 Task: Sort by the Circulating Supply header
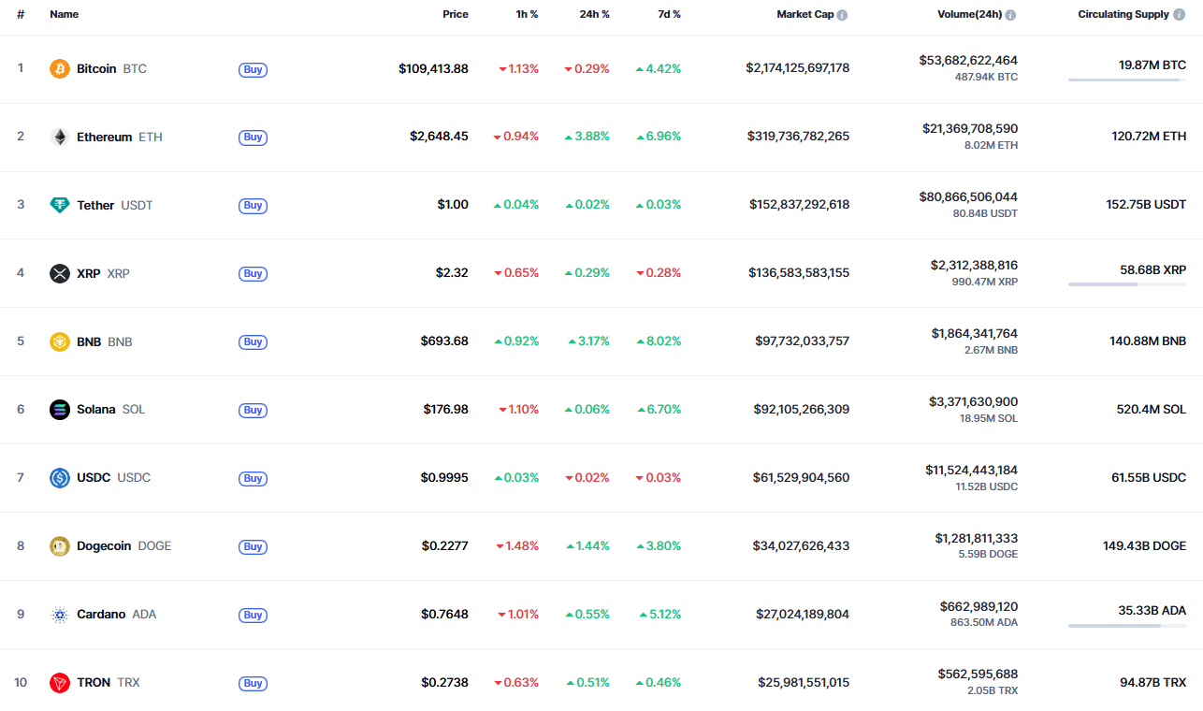[1123, 15]
